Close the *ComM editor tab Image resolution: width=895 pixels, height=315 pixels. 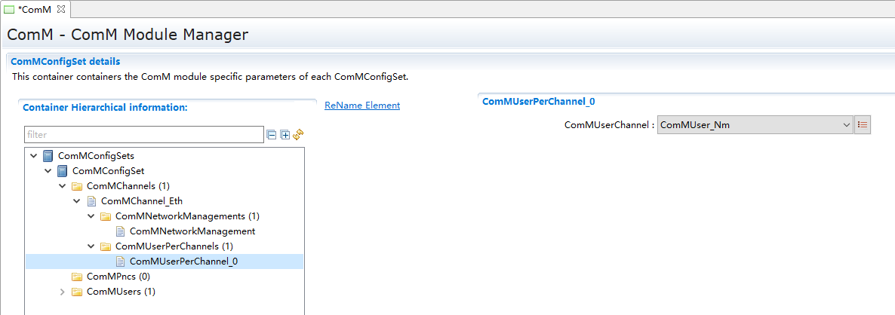pos(62,9)
